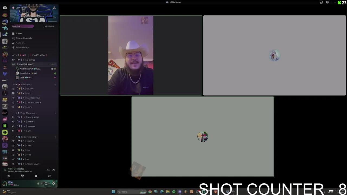Open headphone output options arrow
The height and width of the screenshot is (195, 347).
click(x=49, y=184)
